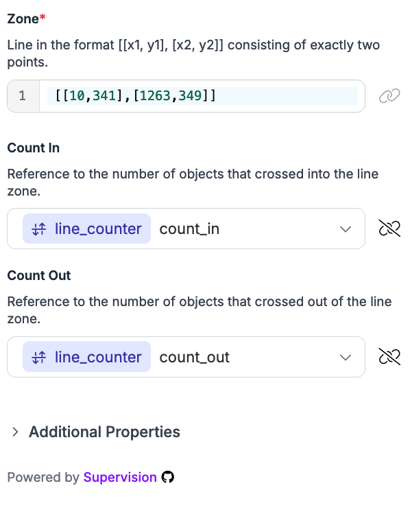Viewport: 410px width, 512px height.
Task: Select the line_counter chip under Count Out
Action: pyautogui.click(x=86, y=357)
